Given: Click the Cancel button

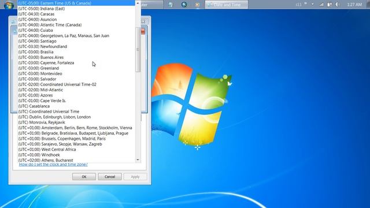Looking at the screenshot, I should [110, 177].
